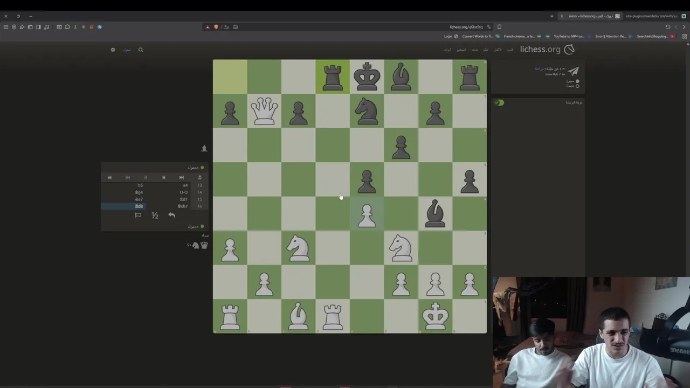Click the lichess.org logo
Viewport: 690px width, 388px height.
(547, 50)
